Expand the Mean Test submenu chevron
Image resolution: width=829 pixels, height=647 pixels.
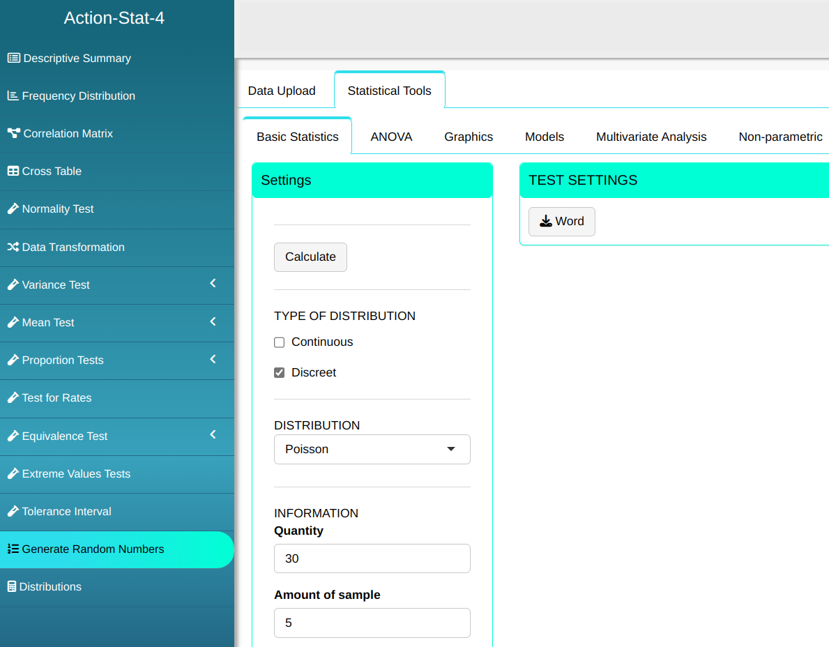click(213, 321)
